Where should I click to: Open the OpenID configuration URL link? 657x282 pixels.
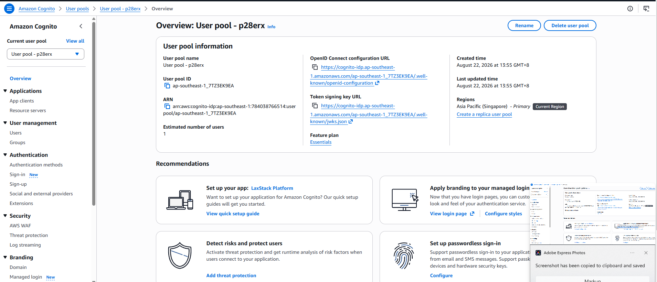[369, 75]
